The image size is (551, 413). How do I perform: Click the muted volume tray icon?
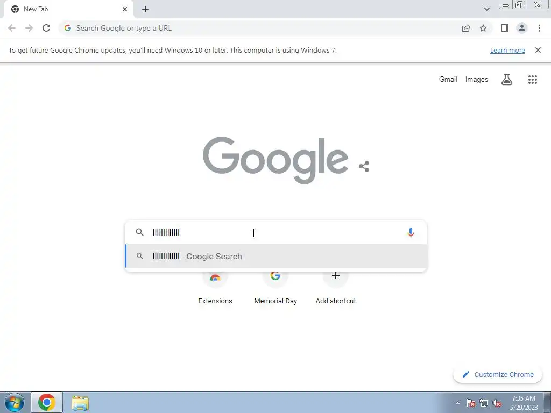tap(497, 403)
